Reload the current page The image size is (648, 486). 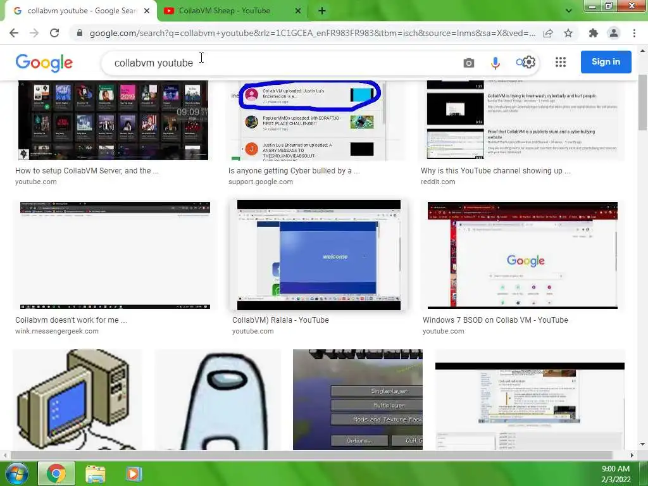pyautogui.click(x=54, y=33)
